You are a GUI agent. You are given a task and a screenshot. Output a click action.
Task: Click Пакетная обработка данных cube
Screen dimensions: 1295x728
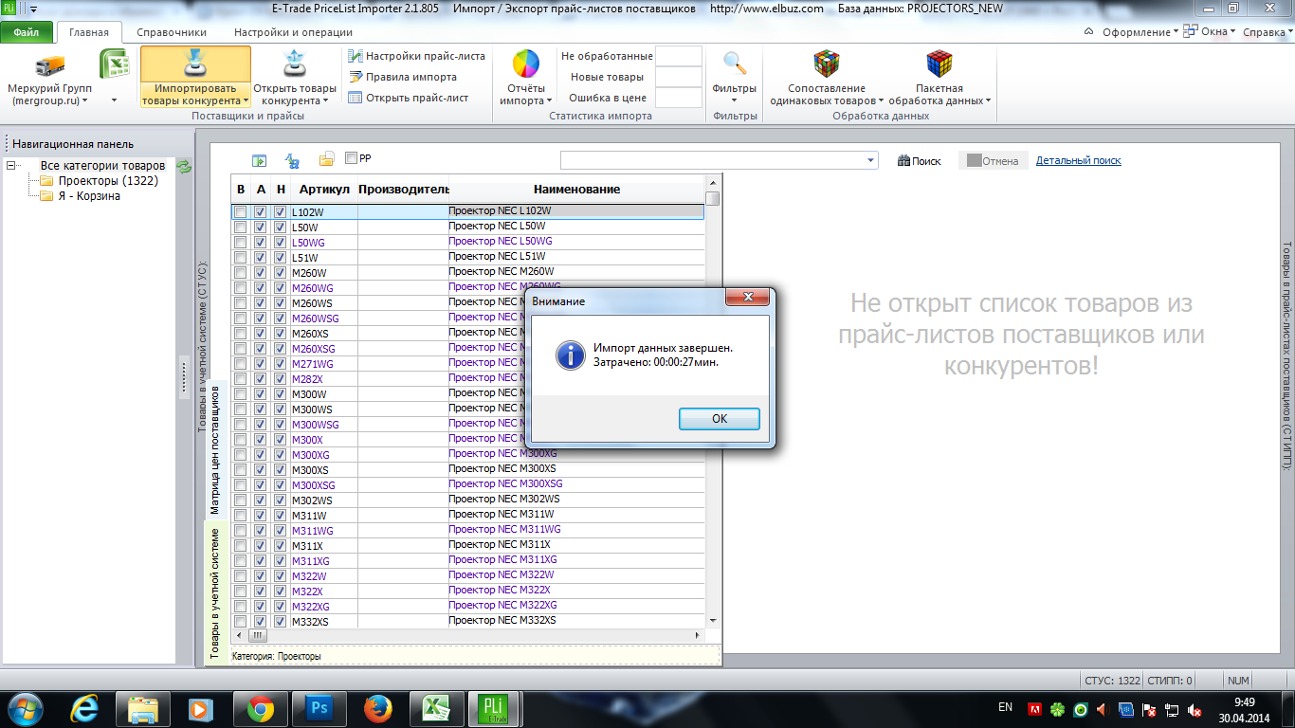(939, 77)
